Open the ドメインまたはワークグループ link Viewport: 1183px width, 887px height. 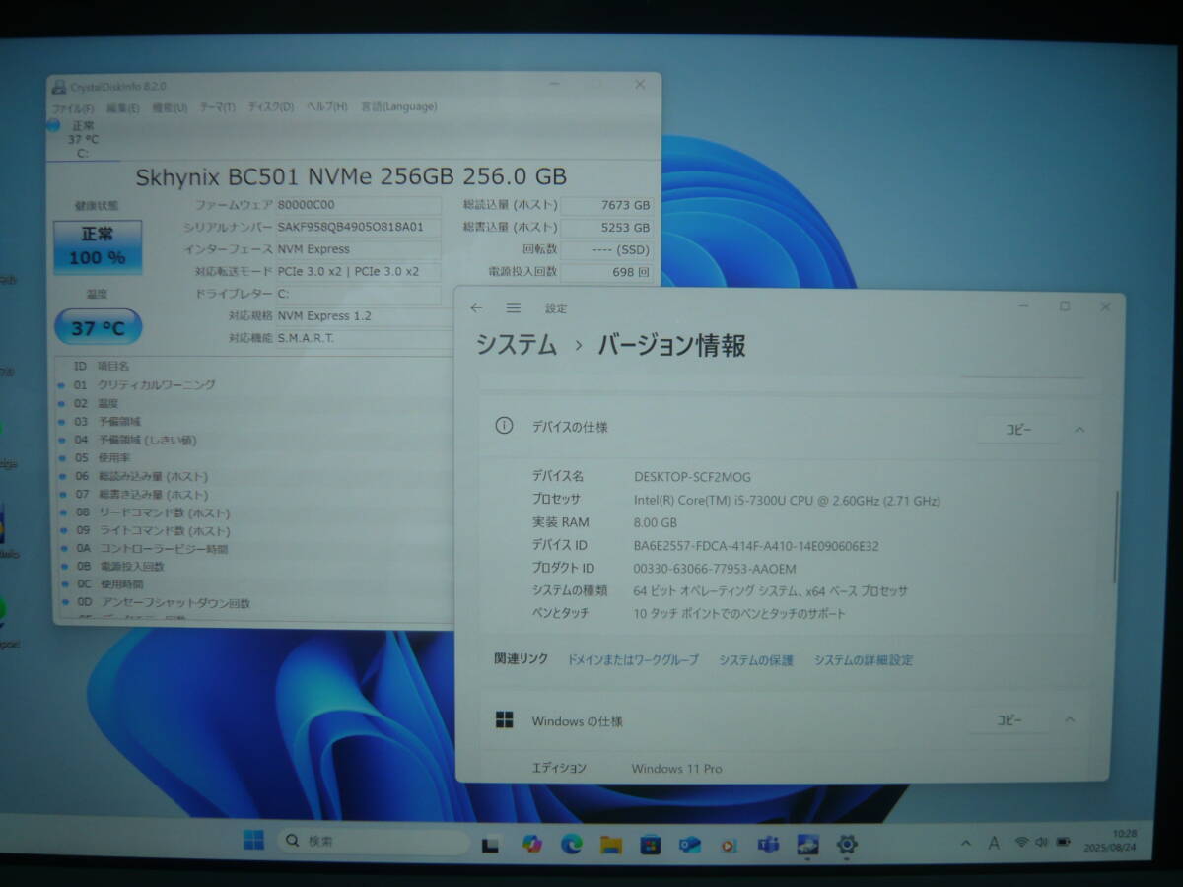click(x=633, y=659)
